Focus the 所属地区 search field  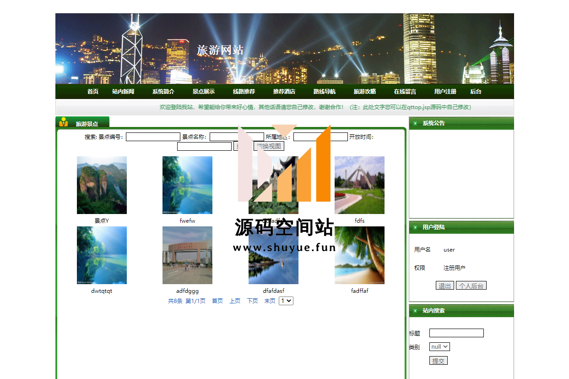click(x=320, y=137)
